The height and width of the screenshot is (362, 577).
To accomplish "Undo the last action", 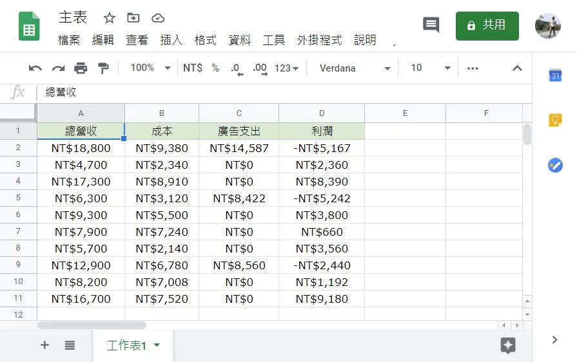I will coord(35,68).
